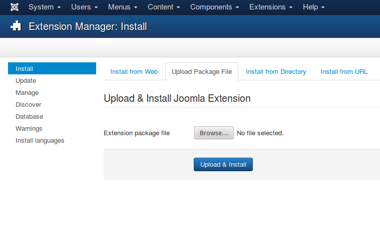Click the Extension Manager puzzle piece icon
This screenshot has width=380, height=231.
coord(16,26)
